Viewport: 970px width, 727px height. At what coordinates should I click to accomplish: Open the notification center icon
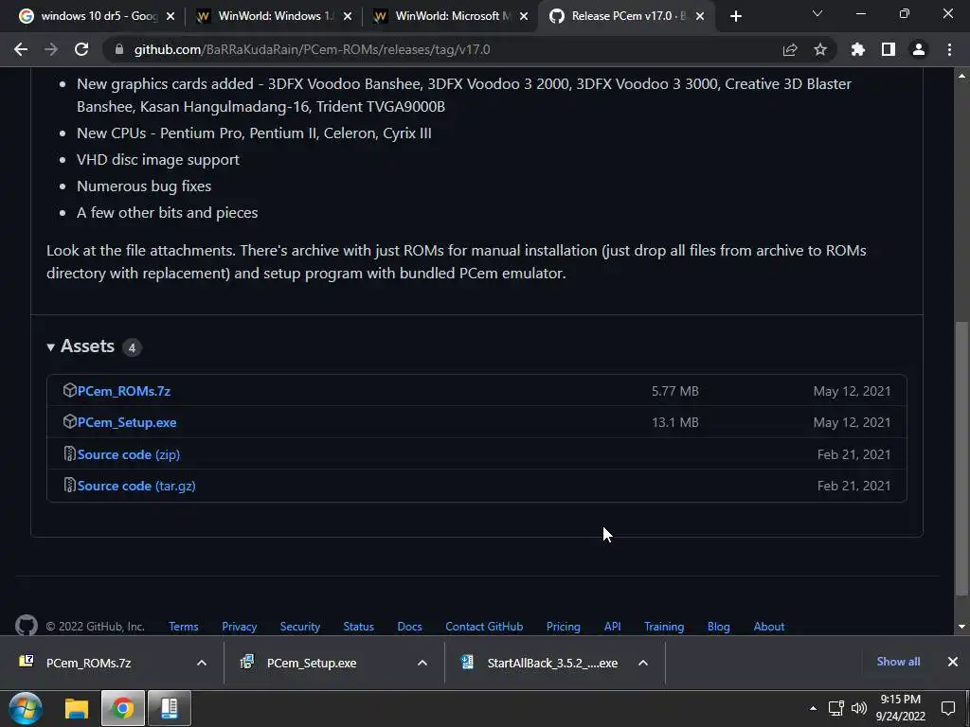948,708
